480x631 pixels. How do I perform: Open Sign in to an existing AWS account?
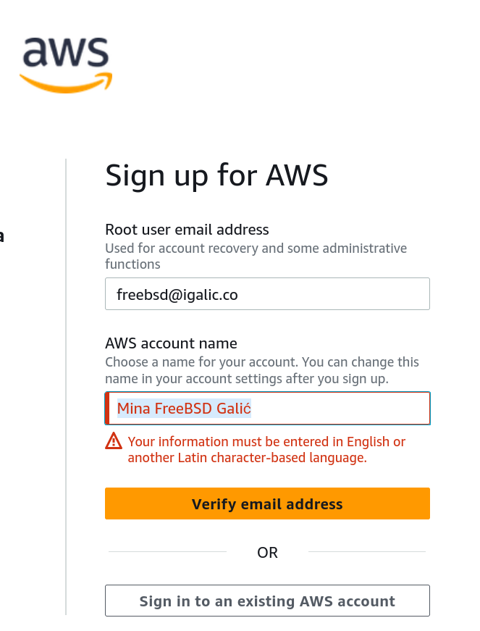267,601
